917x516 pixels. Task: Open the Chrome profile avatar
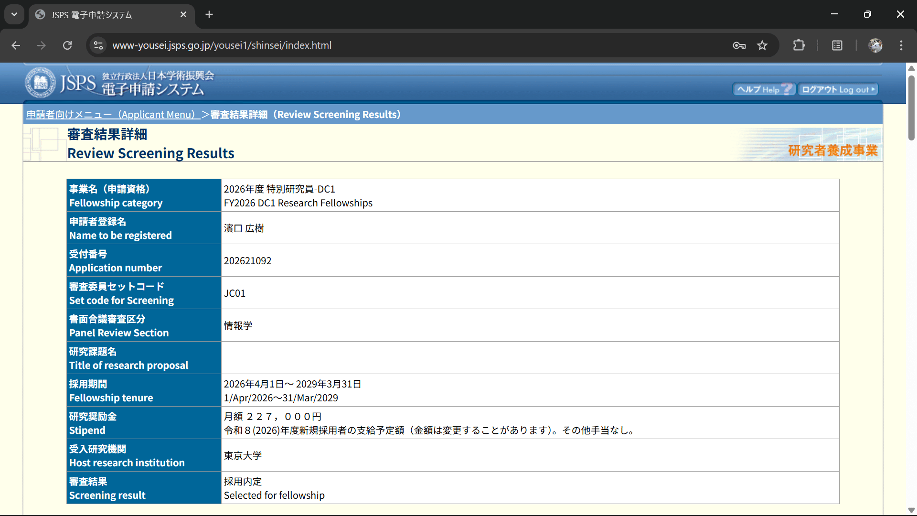(875, 45)
